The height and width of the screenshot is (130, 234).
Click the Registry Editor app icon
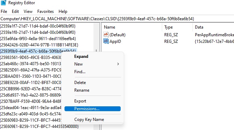click(x=3, y=3)
